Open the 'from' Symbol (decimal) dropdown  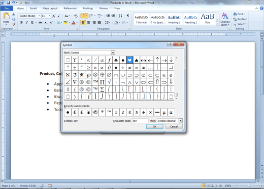(181, 121)
